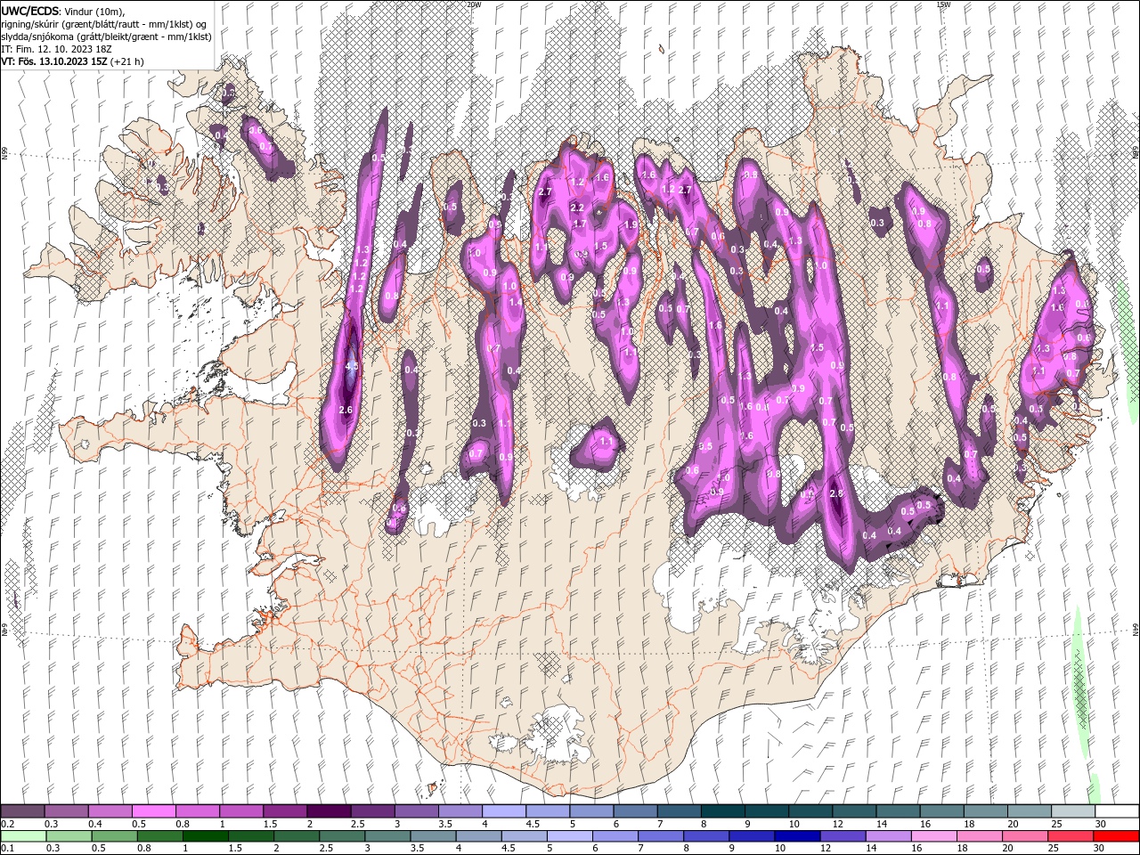1140x855 pixels.
Task: Click the 'Vindur (10m),' text in the header
Action: pyautogui.click(x=95, y=11)
